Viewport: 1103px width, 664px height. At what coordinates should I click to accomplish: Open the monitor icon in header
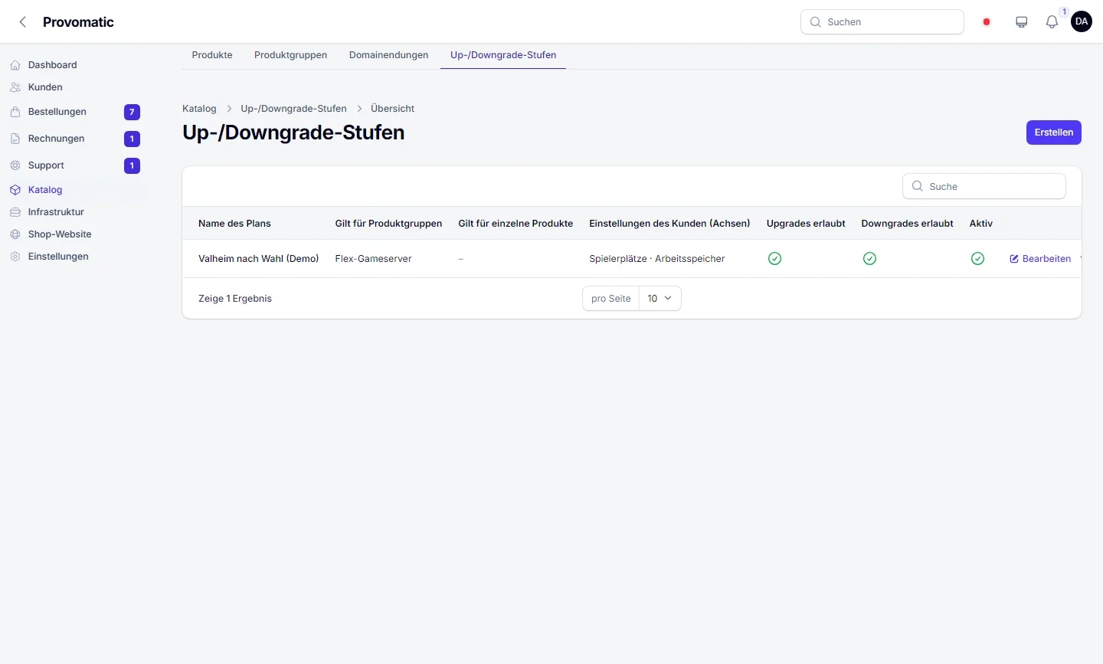click(1021, 22)
